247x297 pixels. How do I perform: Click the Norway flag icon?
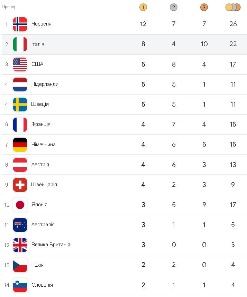click(20, 24)
